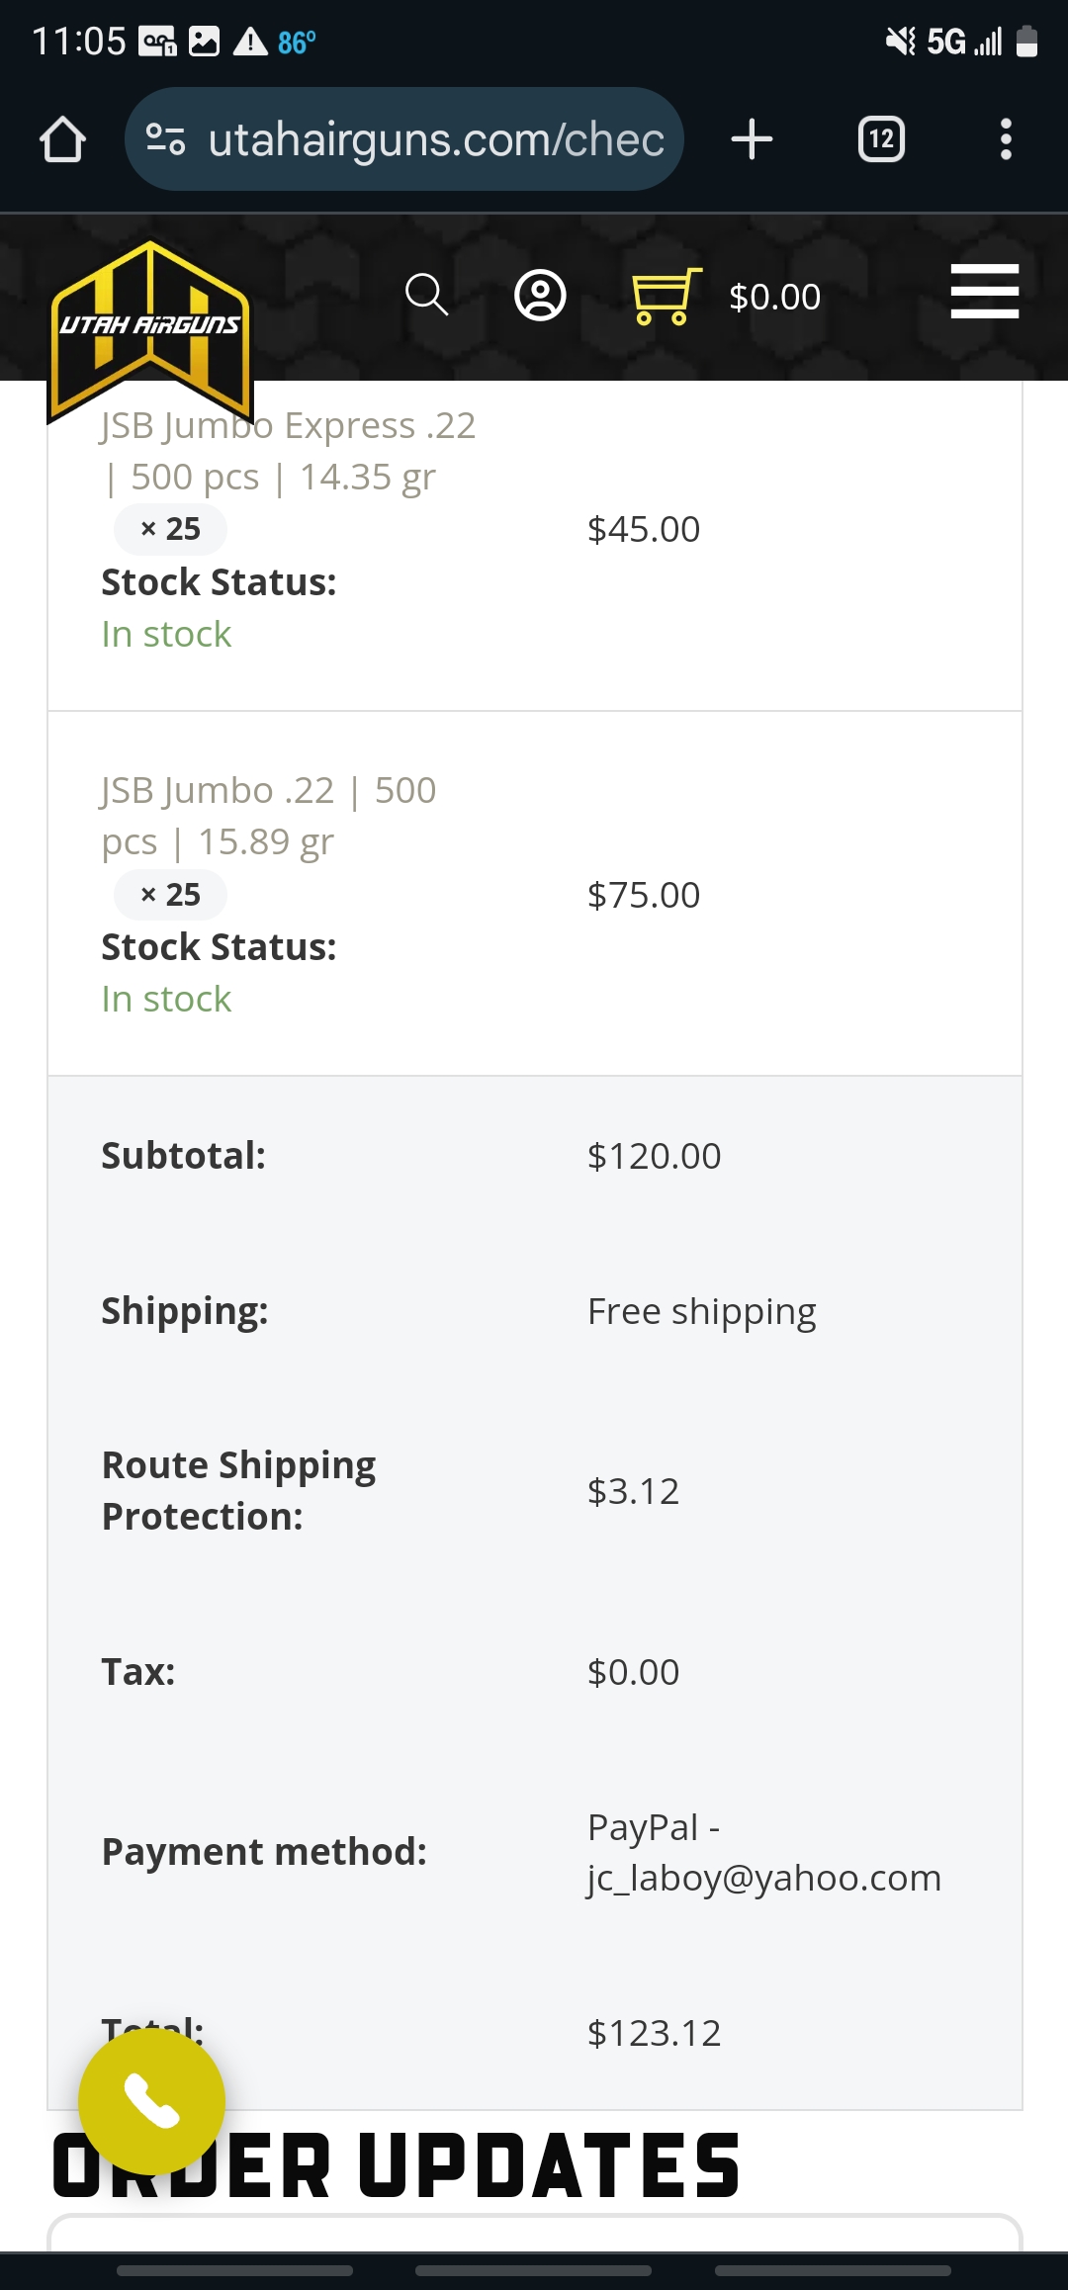The width and height of the screenshot is (1068, 2290).
Task: Tap the Free shipping value
Action: coord(702,1311)
